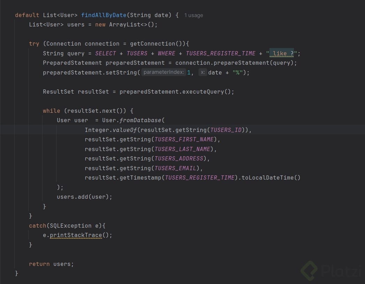
Task: Click the 'return users;' statement
Action: (51, 264)
